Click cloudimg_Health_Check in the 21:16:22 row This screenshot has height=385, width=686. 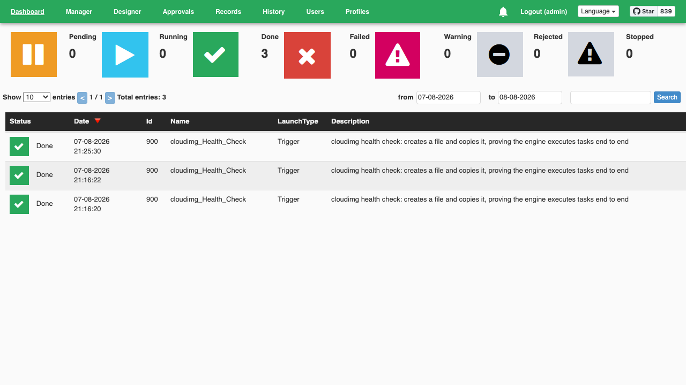[208, 171]
